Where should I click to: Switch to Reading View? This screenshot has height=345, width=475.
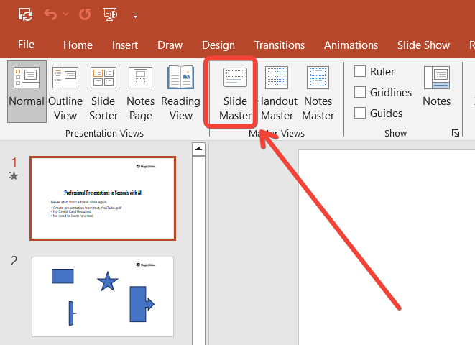(x=180, y=92)
